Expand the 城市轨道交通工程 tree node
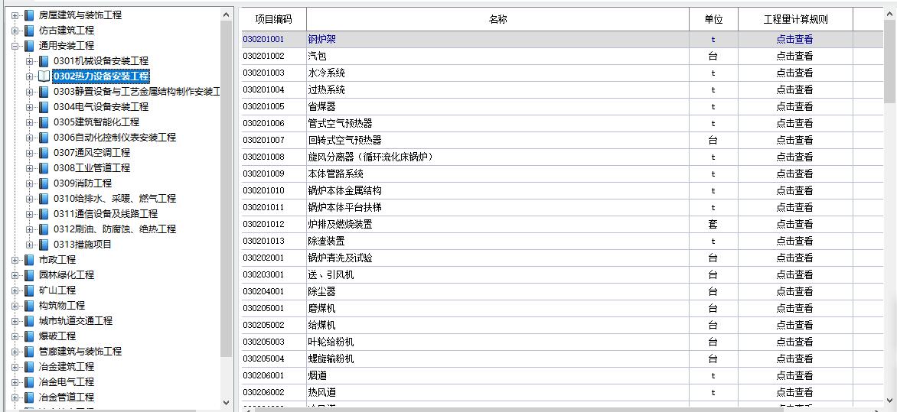897x412 pixels. point(15,321)
